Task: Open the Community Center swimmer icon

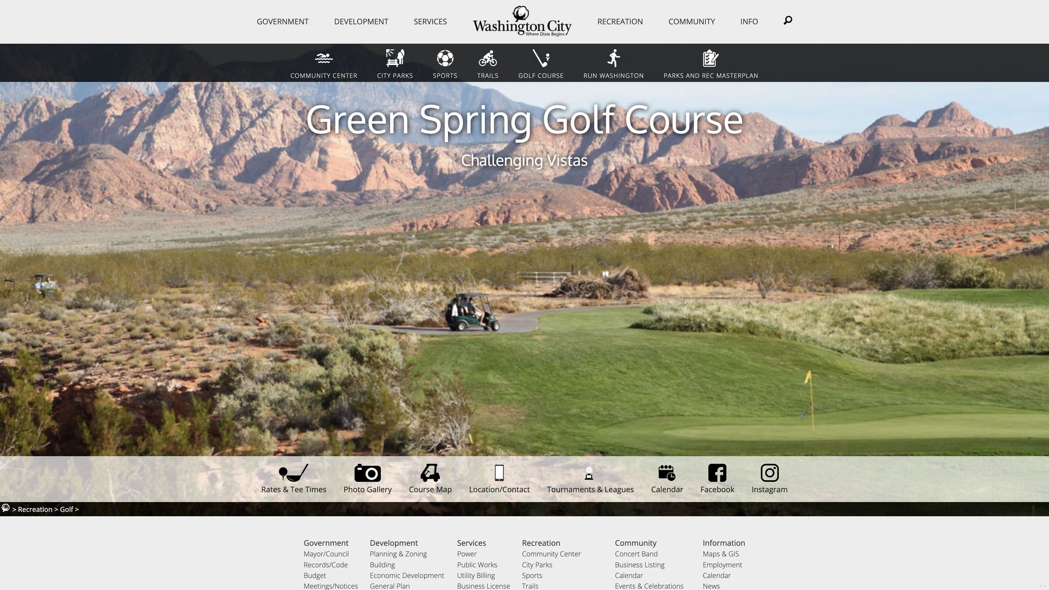Action: (323, 58)
